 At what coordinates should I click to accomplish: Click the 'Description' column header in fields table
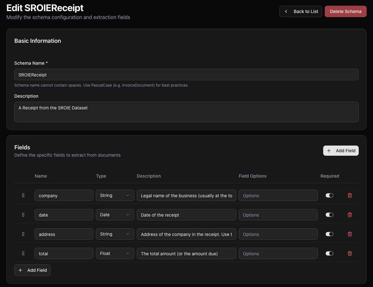pyautogui.click(x=149, y=176)
